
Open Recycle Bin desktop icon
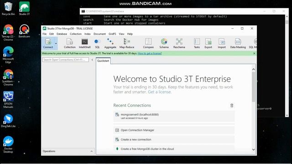click(8, 9)
